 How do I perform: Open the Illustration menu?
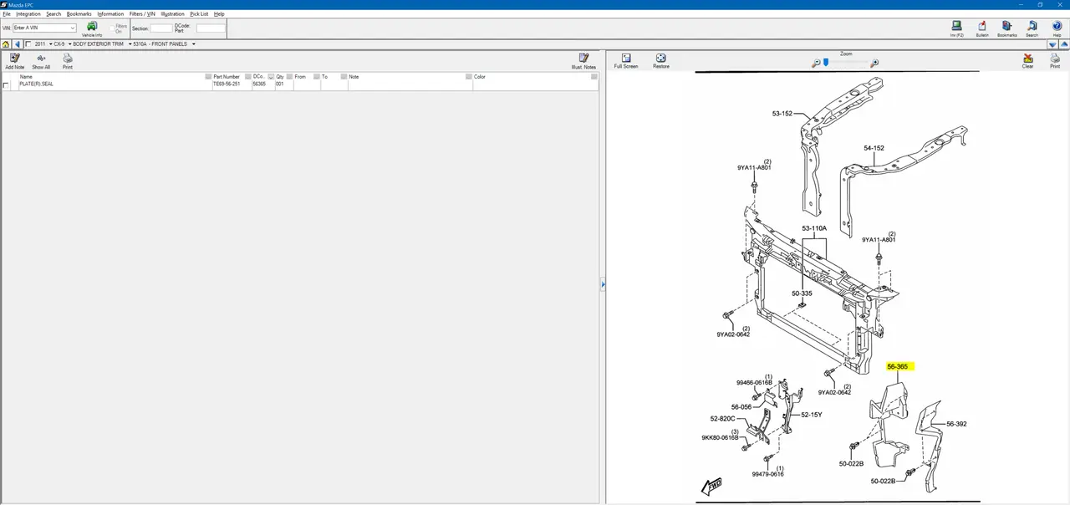click(x=172, y=14)
